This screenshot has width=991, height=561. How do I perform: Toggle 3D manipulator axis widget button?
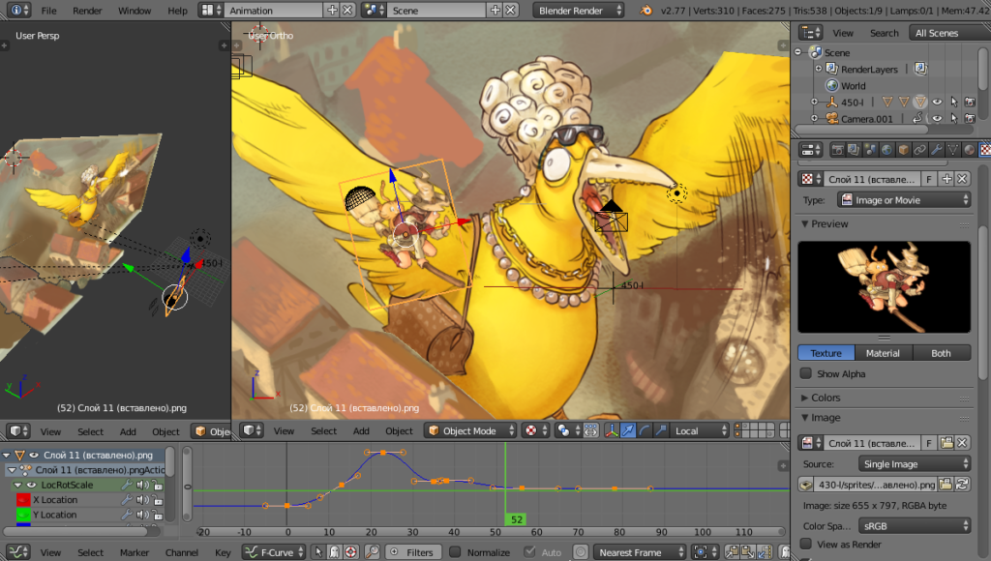point(612,430)
